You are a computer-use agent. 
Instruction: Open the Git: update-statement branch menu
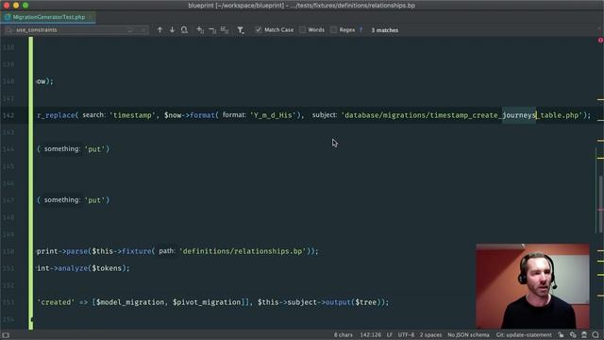524,335
